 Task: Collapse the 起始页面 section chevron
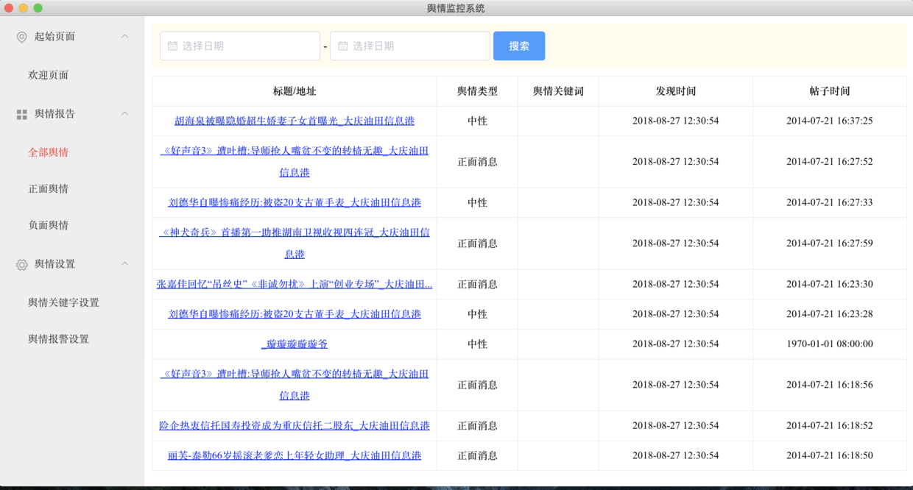[x=124, y=36]
